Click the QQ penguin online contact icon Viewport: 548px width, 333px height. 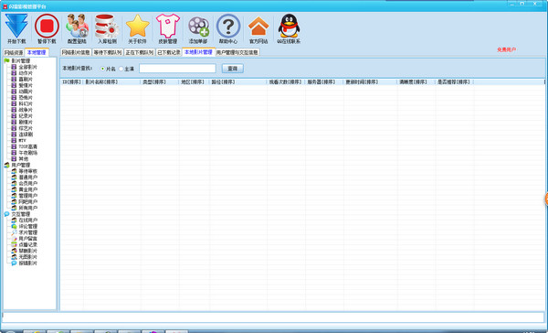tap(289, 26)
